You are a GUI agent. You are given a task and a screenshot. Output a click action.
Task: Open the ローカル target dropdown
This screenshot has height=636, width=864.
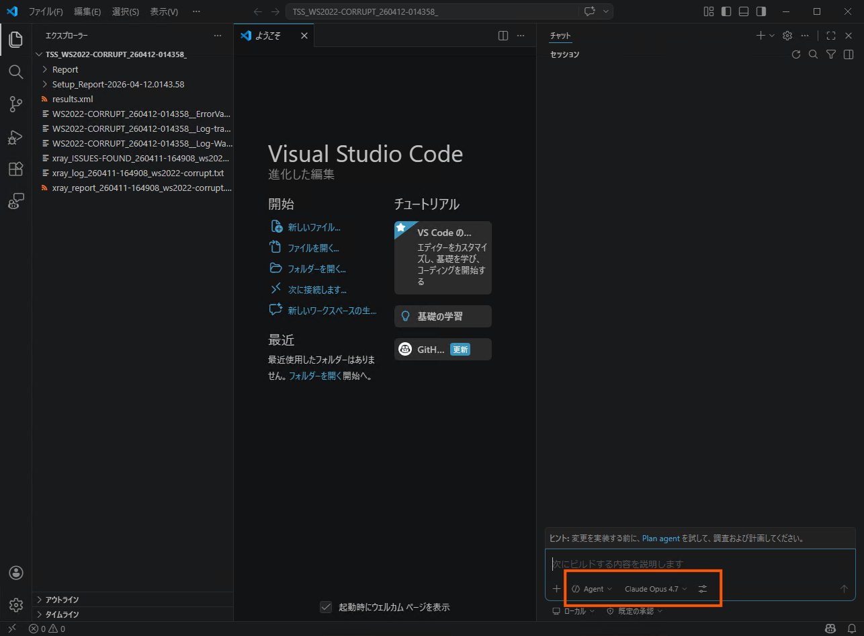click(573, 611)
